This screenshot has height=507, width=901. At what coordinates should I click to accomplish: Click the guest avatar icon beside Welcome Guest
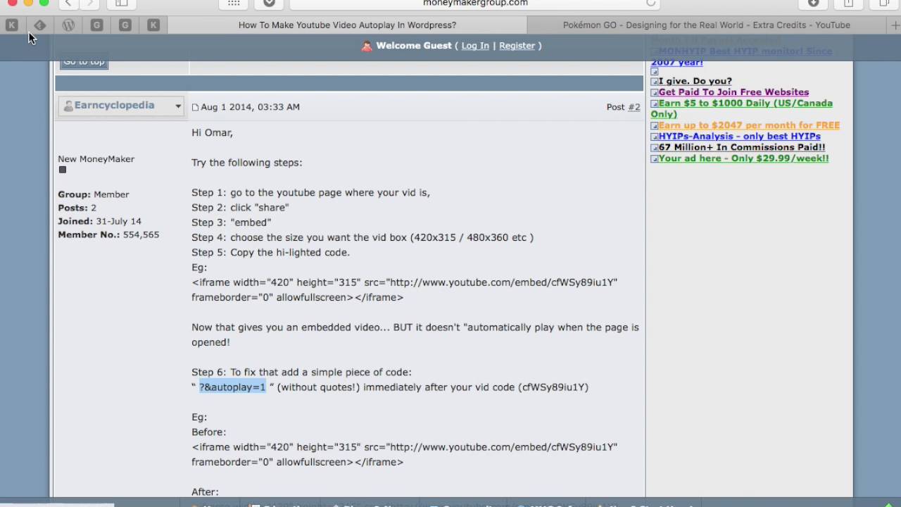pos(367,46)
